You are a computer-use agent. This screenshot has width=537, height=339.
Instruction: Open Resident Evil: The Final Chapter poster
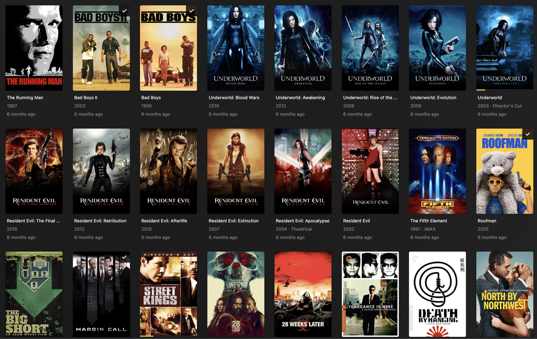tap(34, 171)
